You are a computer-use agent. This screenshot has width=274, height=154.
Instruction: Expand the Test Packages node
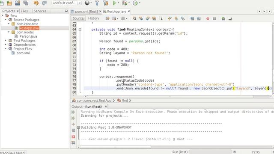(6, 40)
